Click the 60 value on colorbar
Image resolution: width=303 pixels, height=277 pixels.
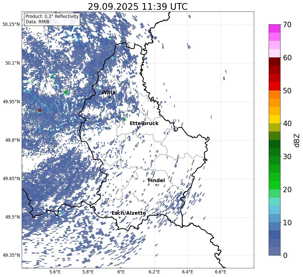click(x=287, y=58)
